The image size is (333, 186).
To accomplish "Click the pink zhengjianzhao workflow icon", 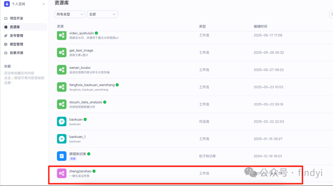I will pyautogui.click(x=62, y=173).
